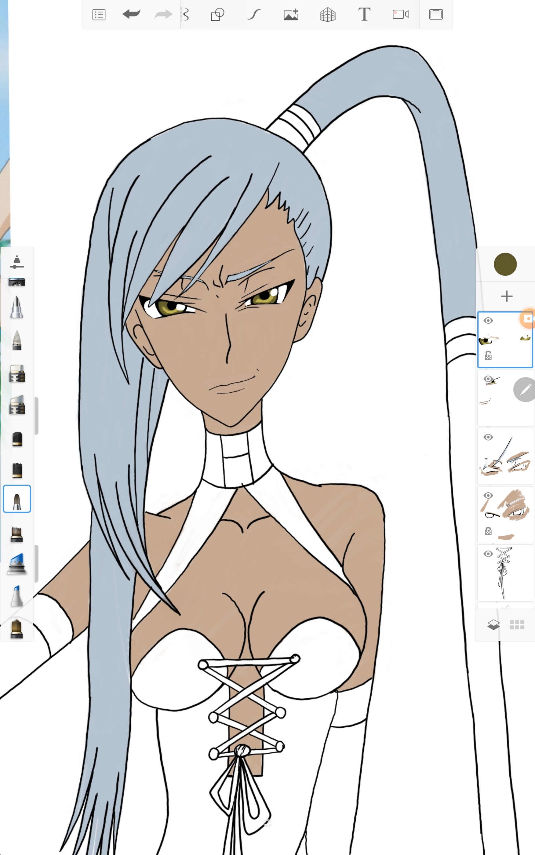Redo the undone stroke
Image resolution: width=535 pixels, height=855 pixels.
click(163, 14)
